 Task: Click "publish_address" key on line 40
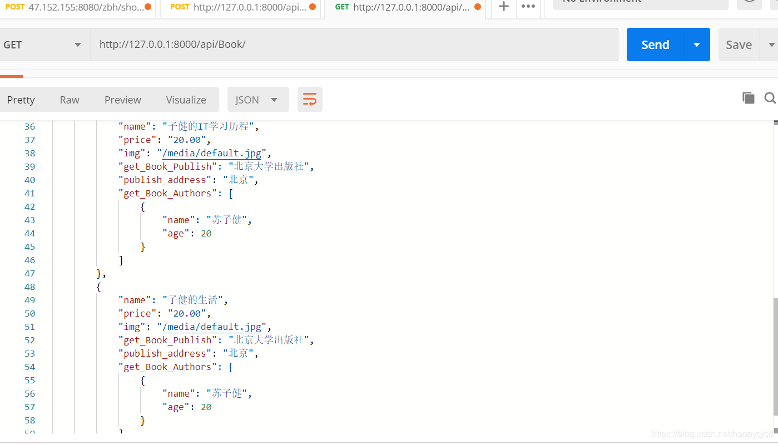(165, 180)
